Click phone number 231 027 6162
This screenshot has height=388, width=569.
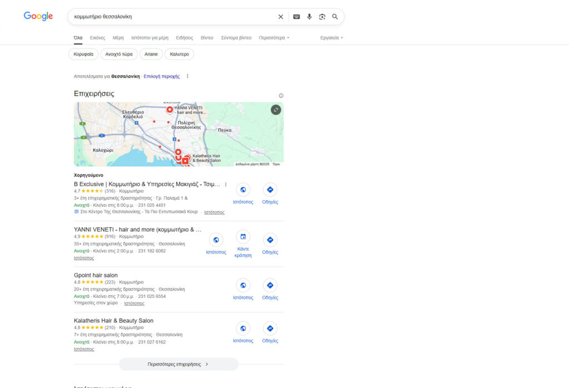pos(152,342)
